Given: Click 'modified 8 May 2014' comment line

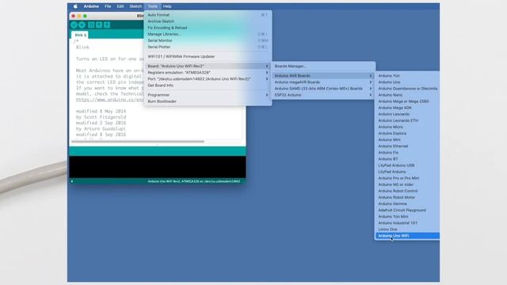Looking at the screenshot, I should pos(101,112).
